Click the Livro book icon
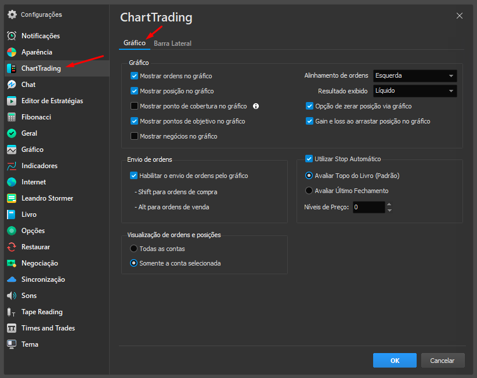The width and height of the screenshot is (477, 378). (x=12, y=215)
